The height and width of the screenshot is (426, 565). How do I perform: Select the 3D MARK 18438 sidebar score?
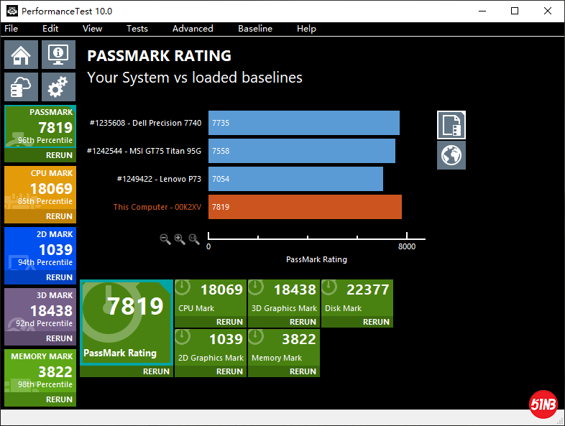(51, 311)
